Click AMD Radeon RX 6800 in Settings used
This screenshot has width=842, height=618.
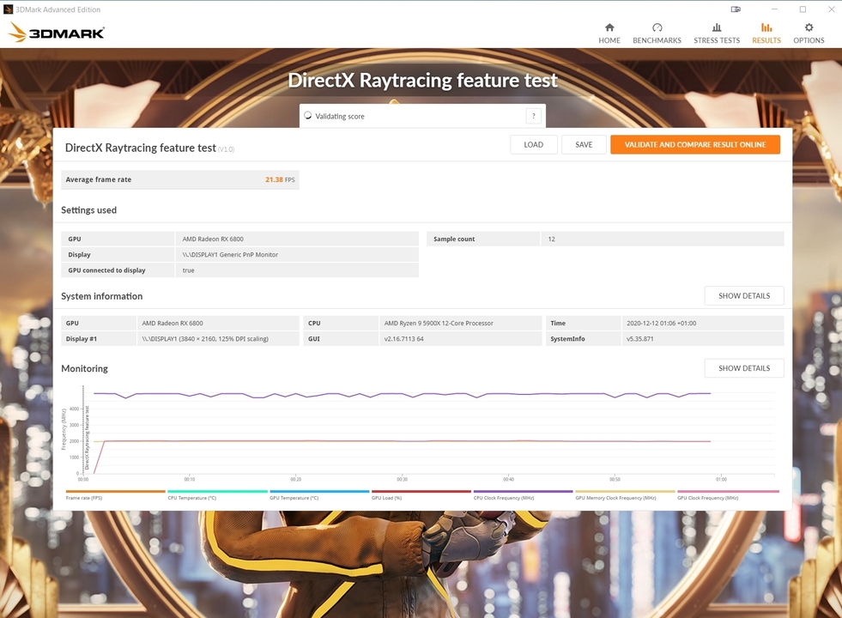click(x=213, y=239)
